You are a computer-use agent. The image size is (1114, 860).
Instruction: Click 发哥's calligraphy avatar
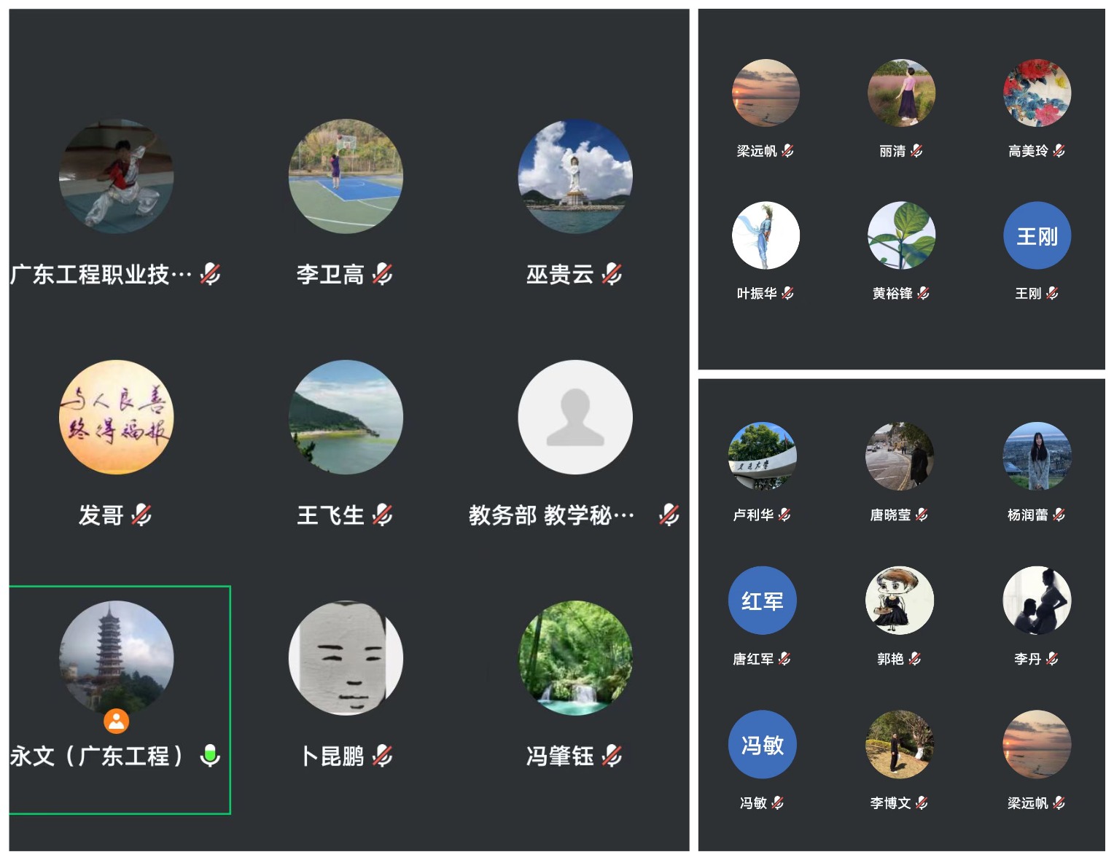click(x=116, y=417)
